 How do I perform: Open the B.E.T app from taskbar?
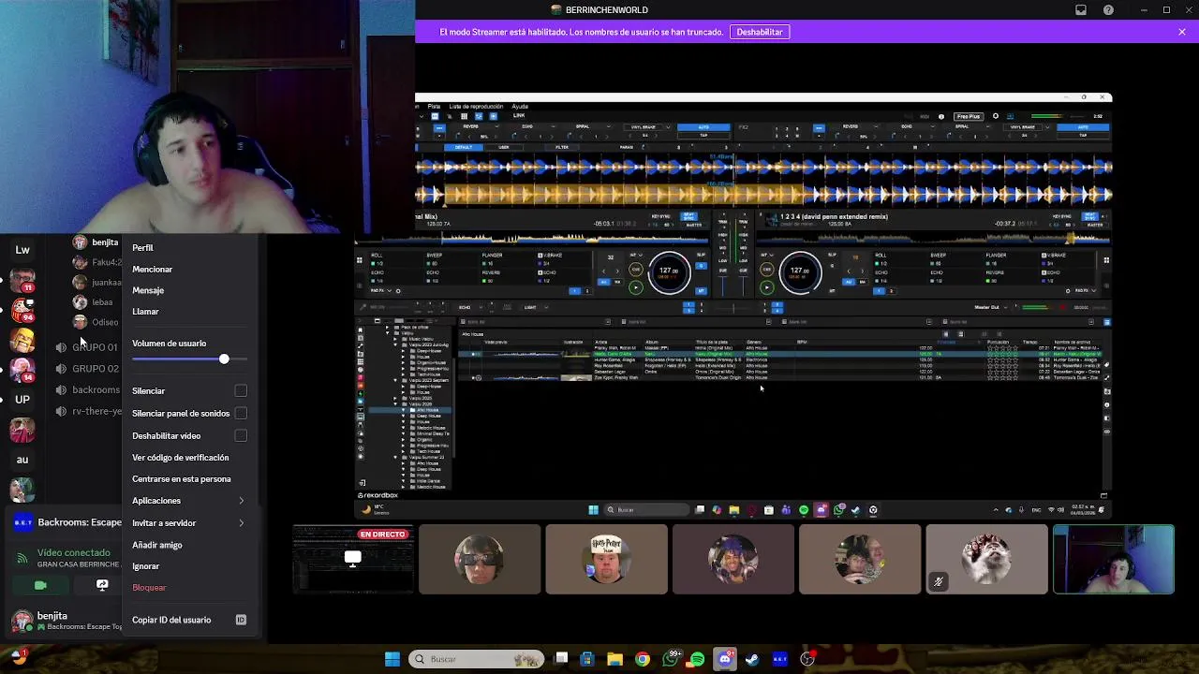tap(779, 659)
